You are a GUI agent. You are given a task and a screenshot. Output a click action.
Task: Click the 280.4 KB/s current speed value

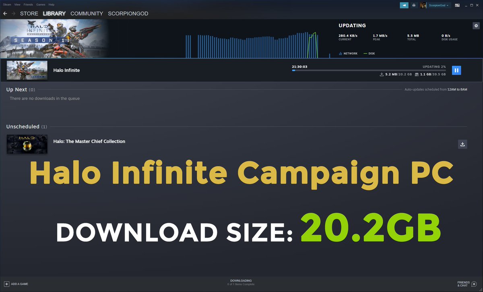348,36
